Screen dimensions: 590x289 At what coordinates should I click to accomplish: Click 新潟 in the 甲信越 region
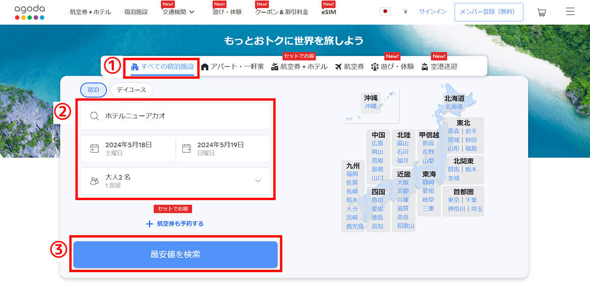tap(428, 143)
